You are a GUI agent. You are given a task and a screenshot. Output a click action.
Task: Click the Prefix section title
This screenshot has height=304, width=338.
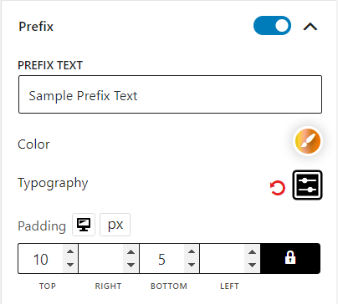36,27
